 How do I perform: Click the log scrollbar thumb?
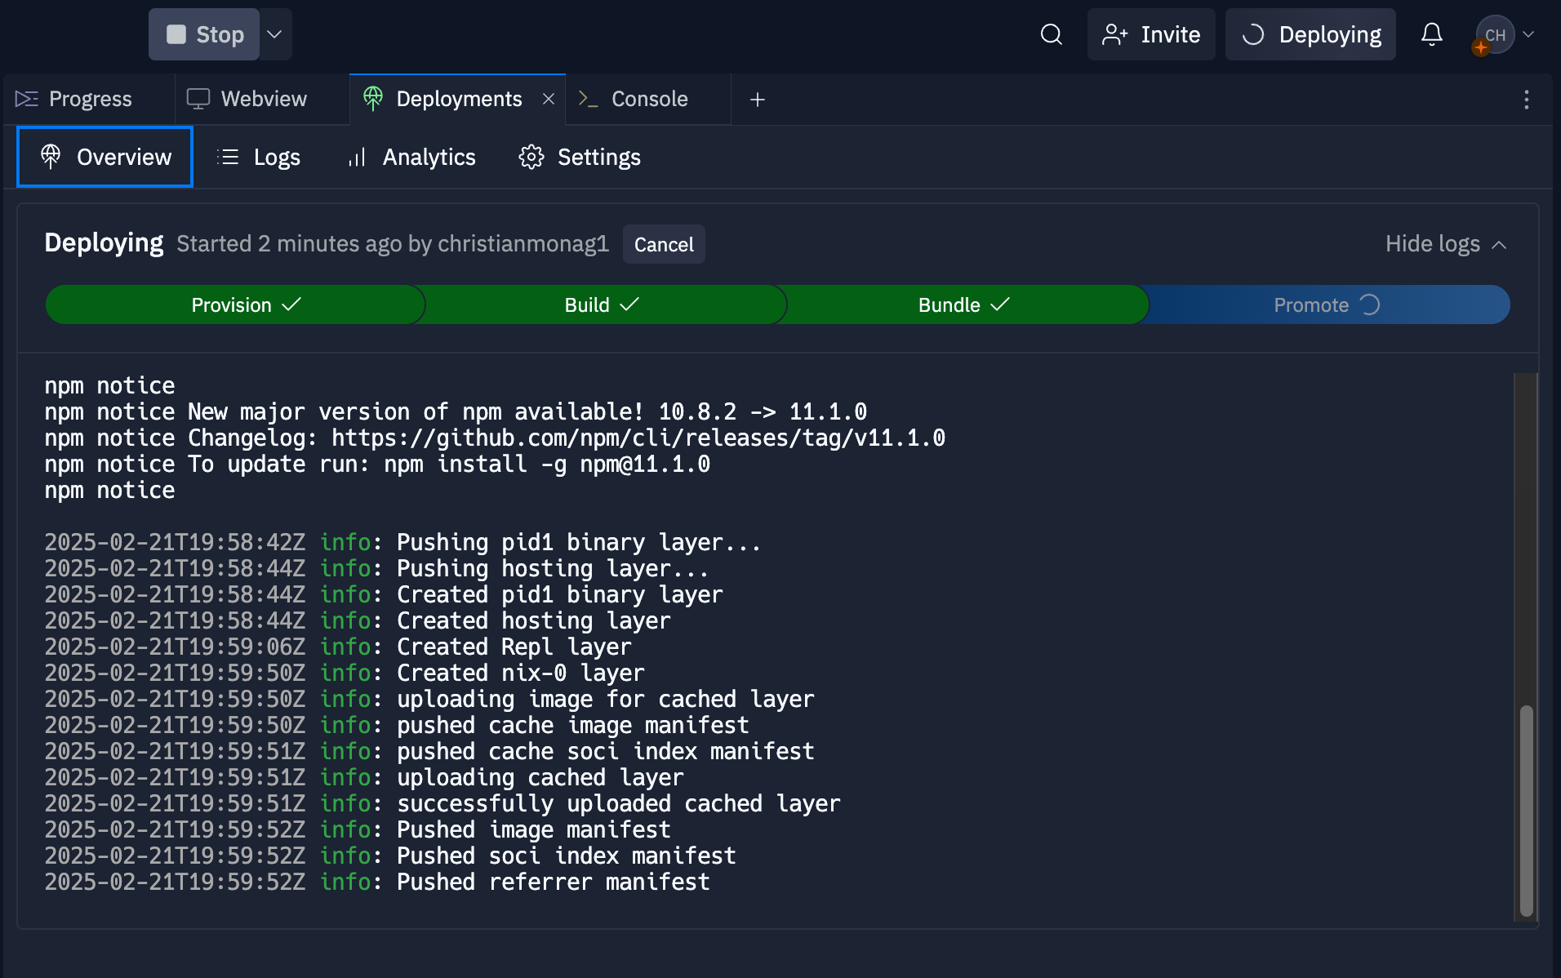(1526, 811)
